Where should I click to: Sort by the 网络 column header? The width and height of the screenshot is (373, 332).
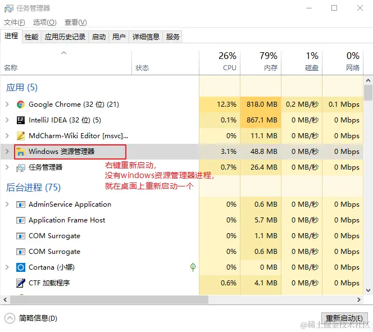[x=343, y=62]
